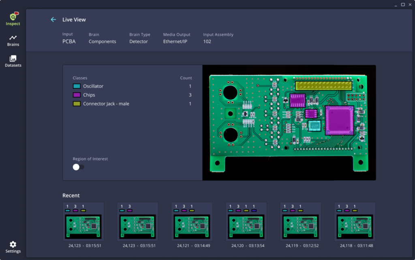415x260 pixels.
Task: Open recent capture 24,120 - 03:13:54
Action: (246, 227)
